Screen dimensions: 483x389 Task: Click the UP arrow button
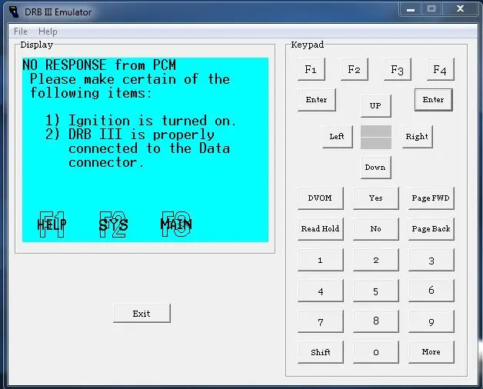point(376,106)
